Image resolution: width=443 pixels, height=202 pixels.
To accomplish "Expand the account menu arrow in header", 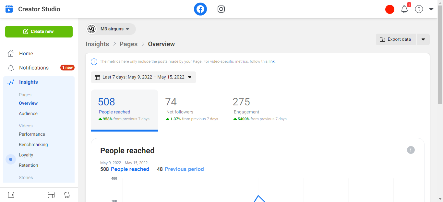I will [x=431, y=9].
